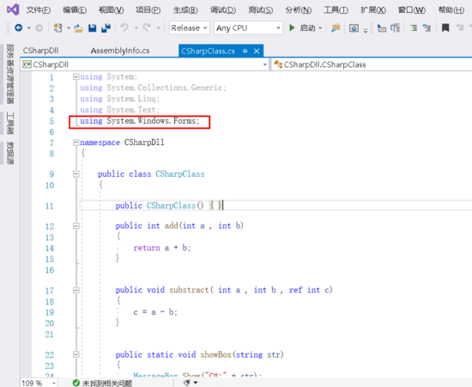472x387 pixels.
Task: Click the comment out selected lines icon
Action: (x=382, y=28)
